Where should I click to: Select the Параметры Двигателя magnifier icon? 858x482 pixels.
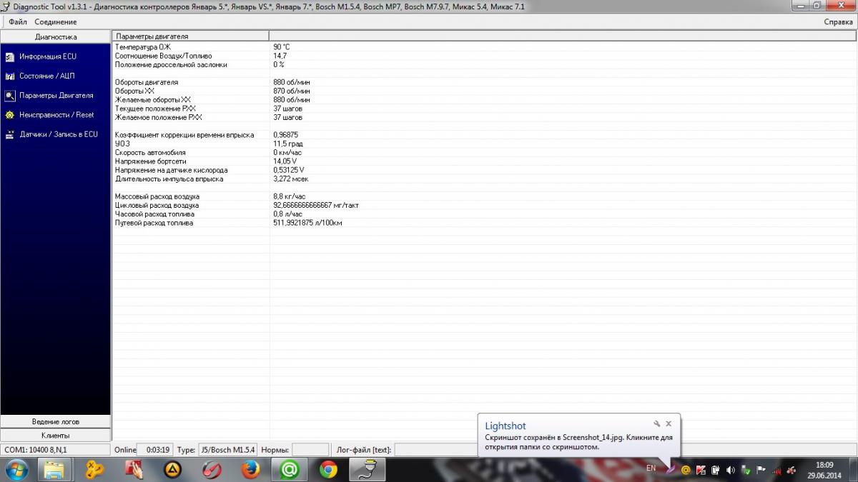click(x=10, y=95)
